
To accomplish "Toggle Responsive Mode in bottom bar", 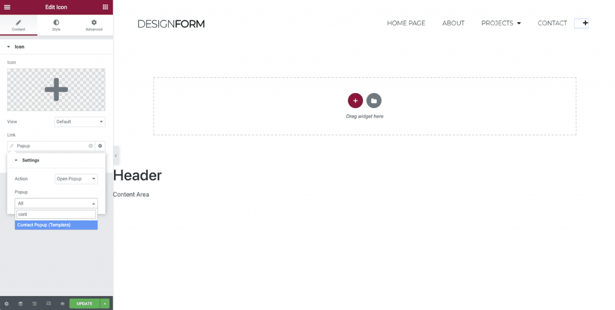I will click(49, 303).
